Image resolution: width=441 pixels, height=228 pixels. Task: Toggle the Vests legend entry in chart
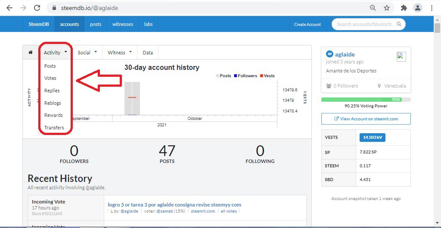click(267, 76)
